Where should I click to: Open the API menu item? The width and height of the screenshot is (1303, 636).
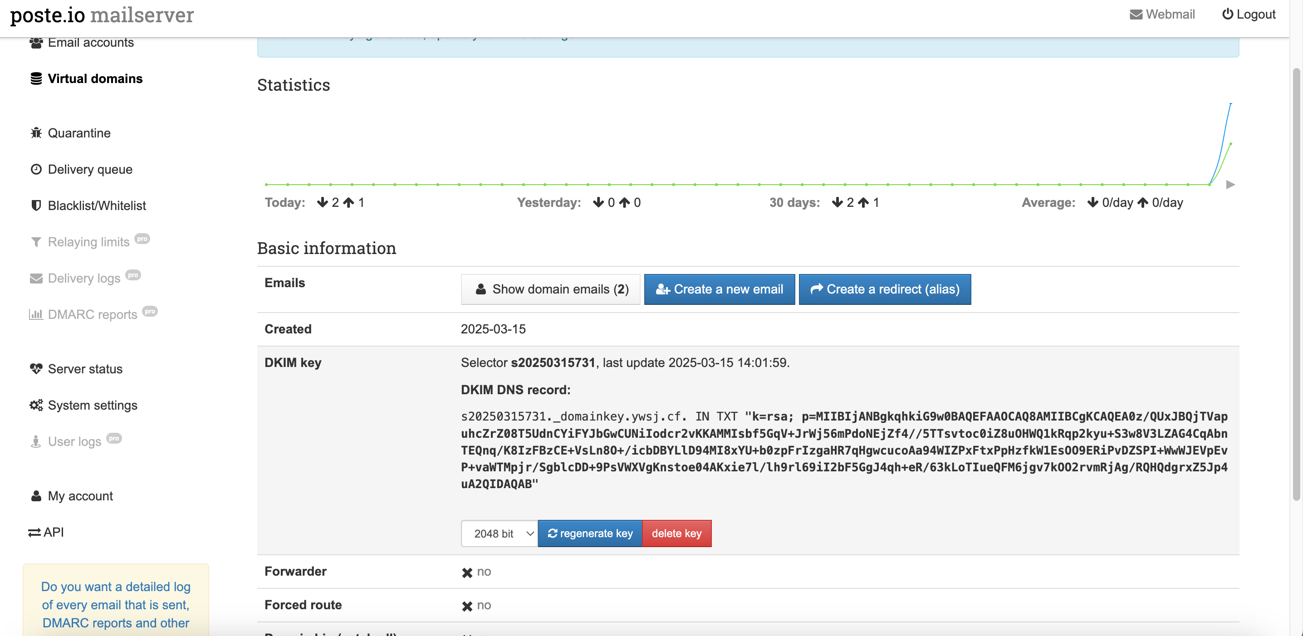tap(46, 532)
